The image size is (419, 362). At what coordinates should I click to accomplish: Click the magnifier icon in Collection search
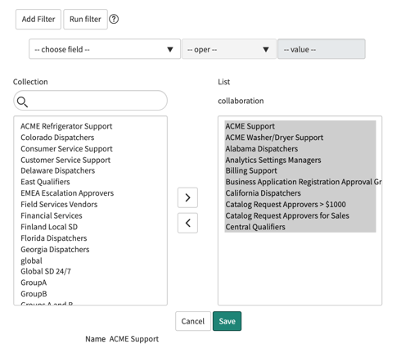tap(22, 102)
